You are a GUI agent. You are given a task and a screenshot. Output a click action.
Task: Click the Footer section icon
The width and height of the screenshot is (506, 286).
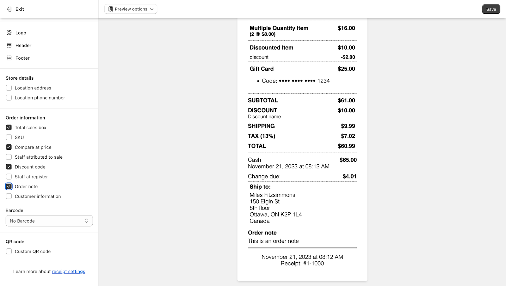point(9,58)
